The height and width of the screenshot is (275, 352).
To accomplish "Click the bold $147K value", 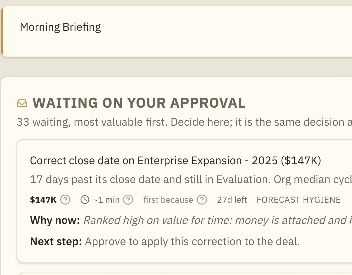I will [43, 200].
